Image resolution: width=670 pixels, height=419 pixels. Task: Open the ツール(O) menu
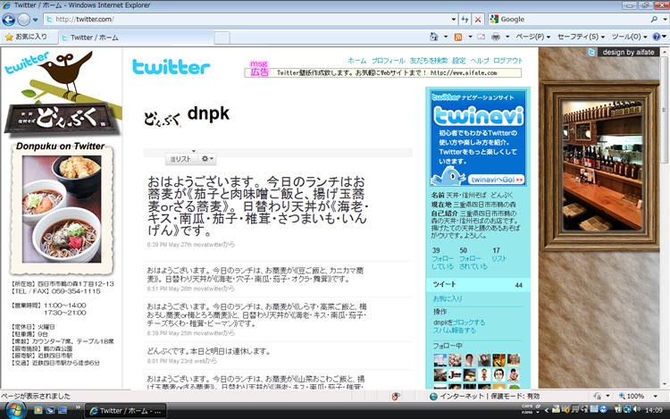[630, 37]
